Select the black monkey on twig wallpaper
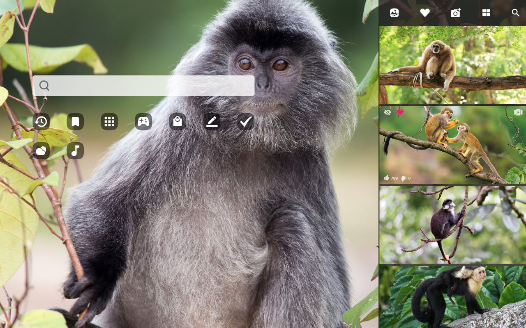This screenshot has width=526, height=328. pyautogui.click(x=452, y=225)
